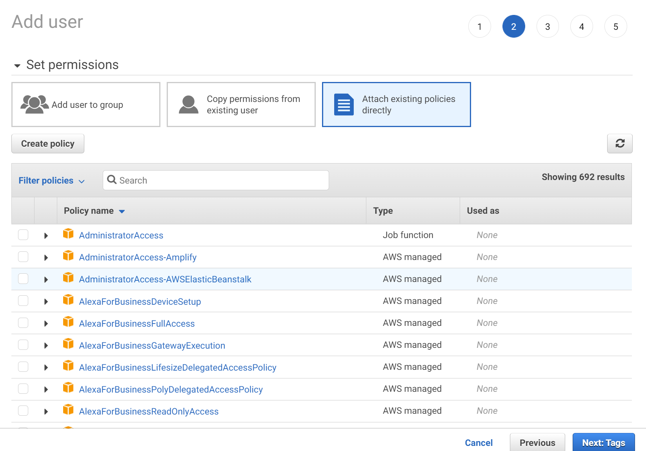Click the refresh policies icon button

(620, 144)
